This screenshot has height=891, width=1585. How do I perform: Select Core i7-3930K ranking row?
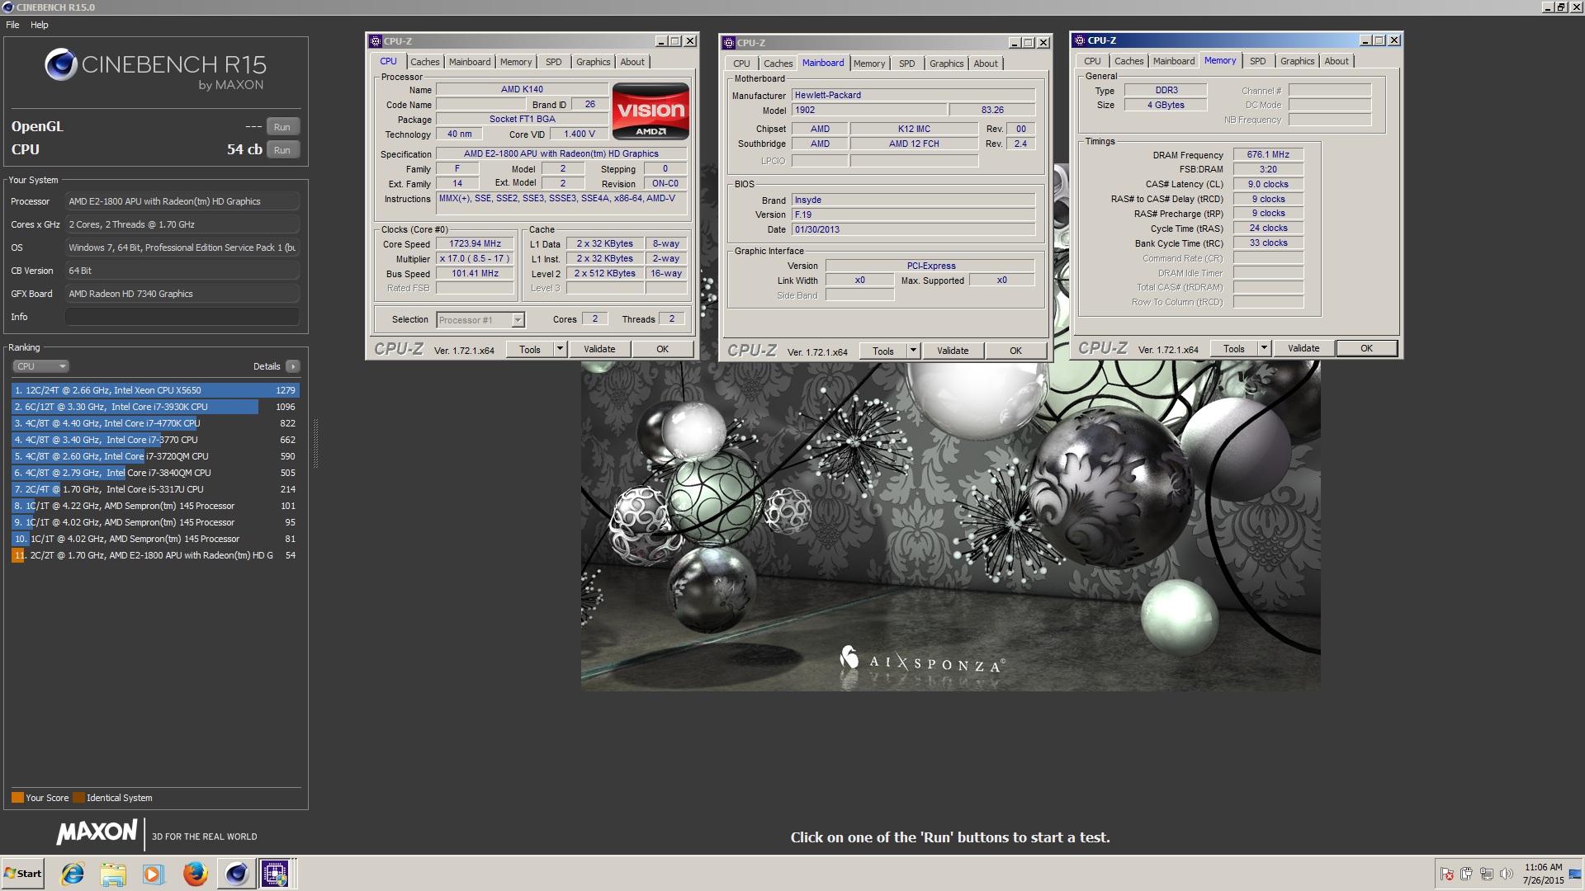155,407
